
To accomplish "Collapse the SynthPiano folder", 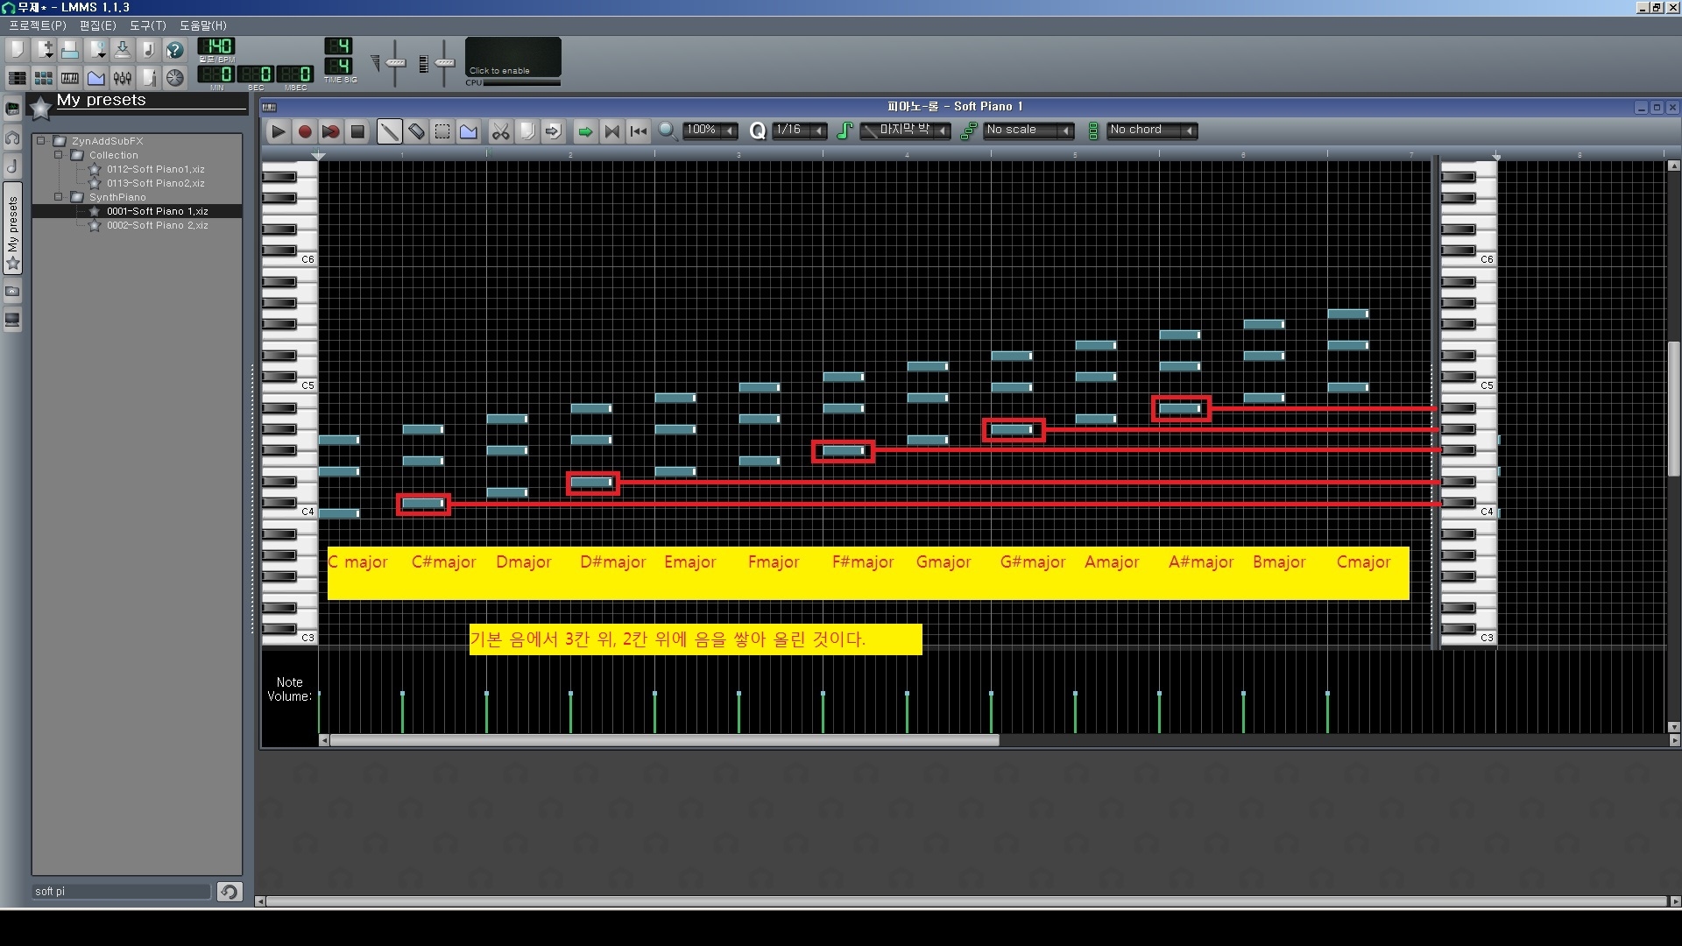I will 59,196.
